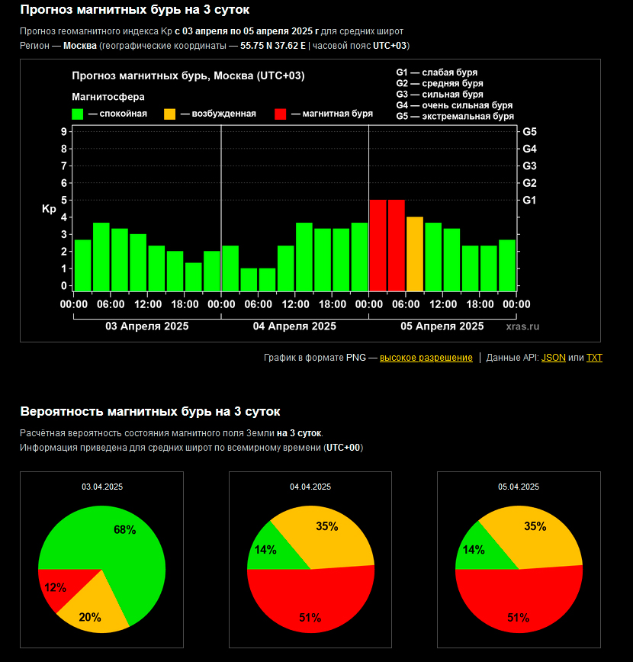Click the '03 Апреля 2025' date label
This screenshot has width=633, height=662.
(x=146, y=326)
